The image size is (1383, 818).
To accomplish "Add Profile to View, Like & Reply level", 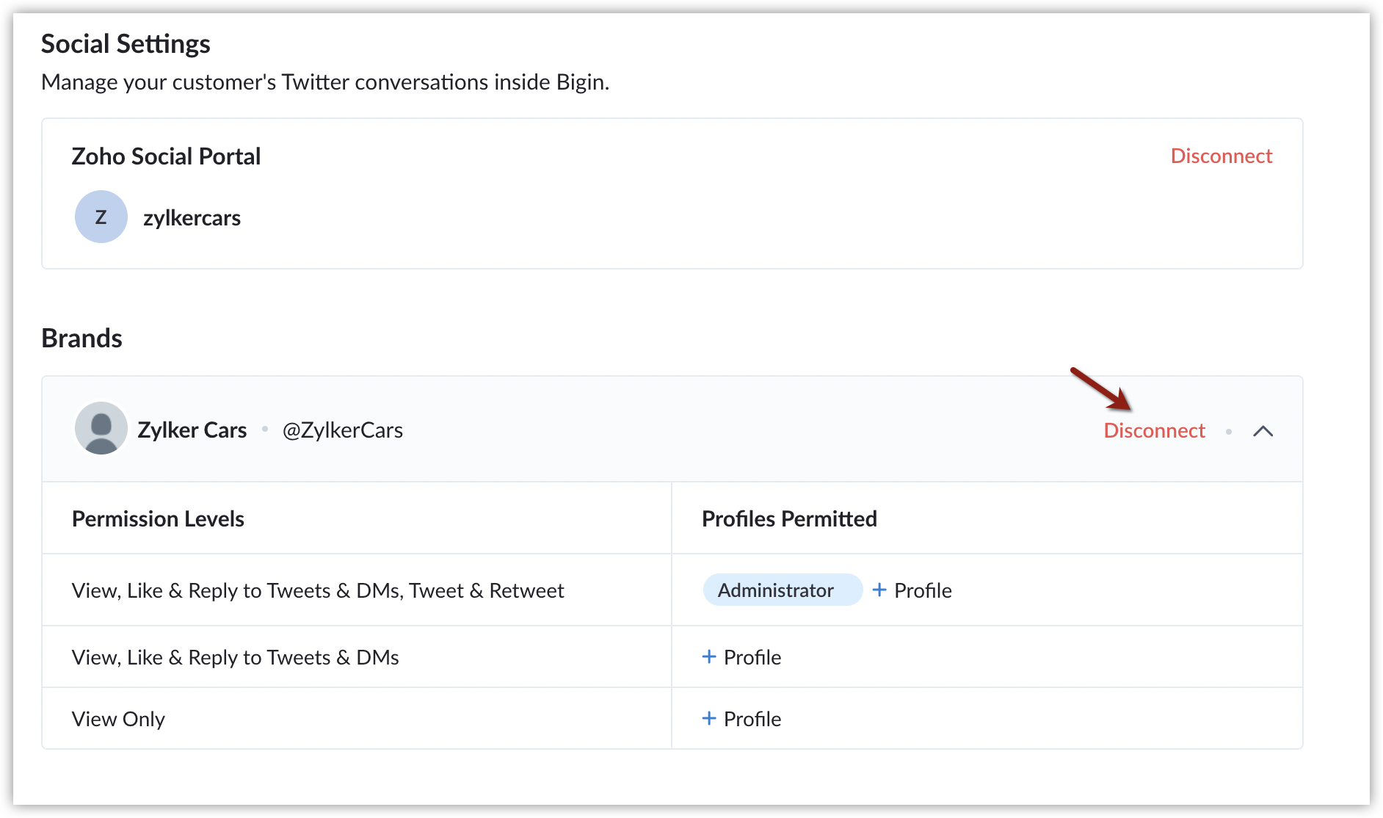I will [741, 657].
